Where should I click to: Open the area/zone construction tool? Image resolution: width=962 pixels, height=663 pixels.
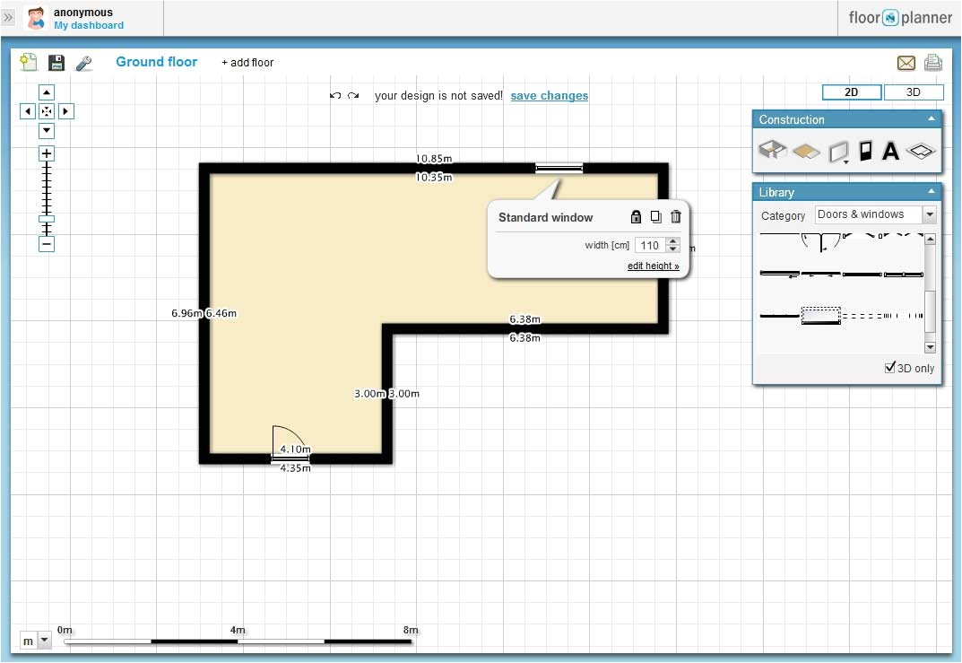click(x=920, y=150)
